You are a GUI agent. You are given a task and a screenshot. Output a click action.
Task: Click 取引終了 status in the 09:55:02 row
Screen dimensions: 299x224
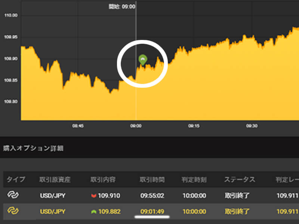click(237, 196)
